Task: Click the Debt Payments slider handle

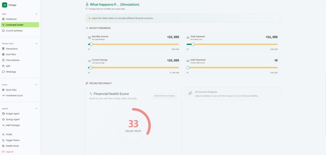Action: [188, 68]
